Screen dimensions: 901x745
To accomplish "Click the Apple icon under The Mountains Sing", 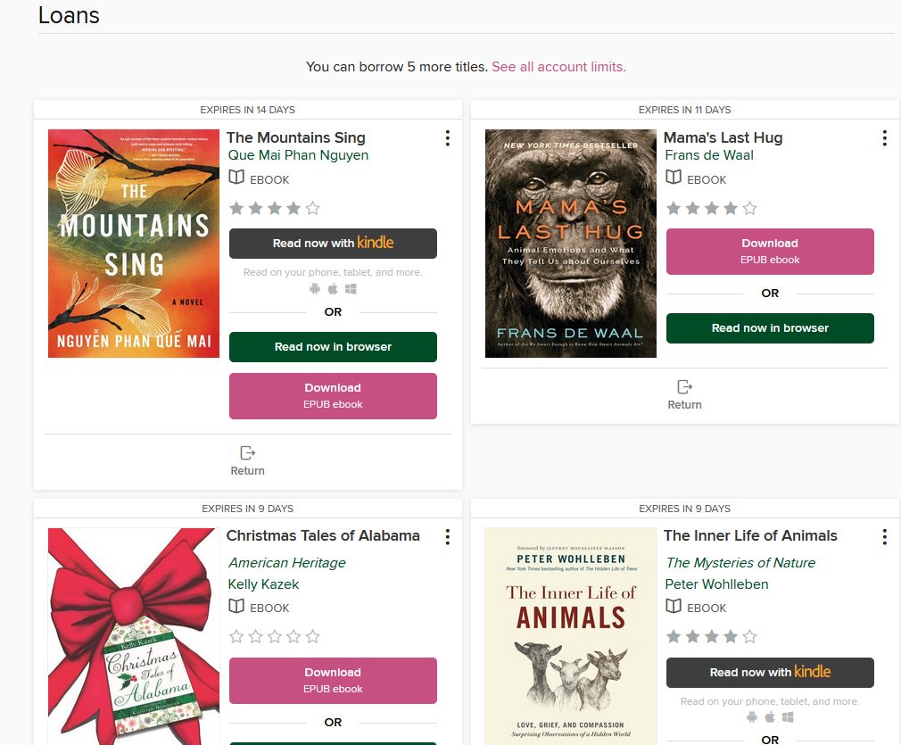I will [333, 289].
